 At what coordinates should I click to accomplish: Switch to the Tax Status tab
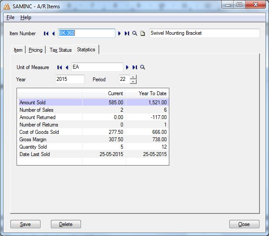(61, 50)
